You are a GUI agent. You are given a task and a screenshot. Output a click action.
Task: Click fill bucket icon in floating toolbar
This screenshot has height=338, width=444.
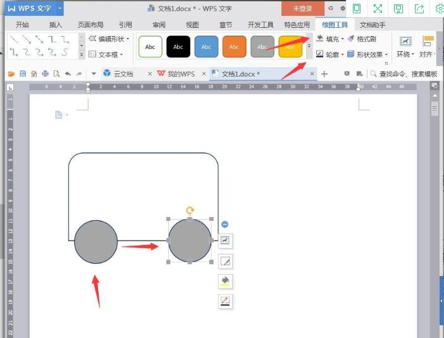pyautogui.click(x=225, y=281)
